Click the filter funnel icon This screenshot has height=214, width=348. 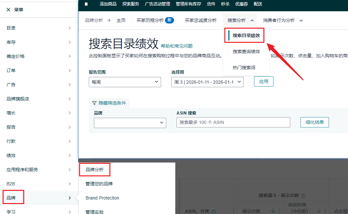94,103
